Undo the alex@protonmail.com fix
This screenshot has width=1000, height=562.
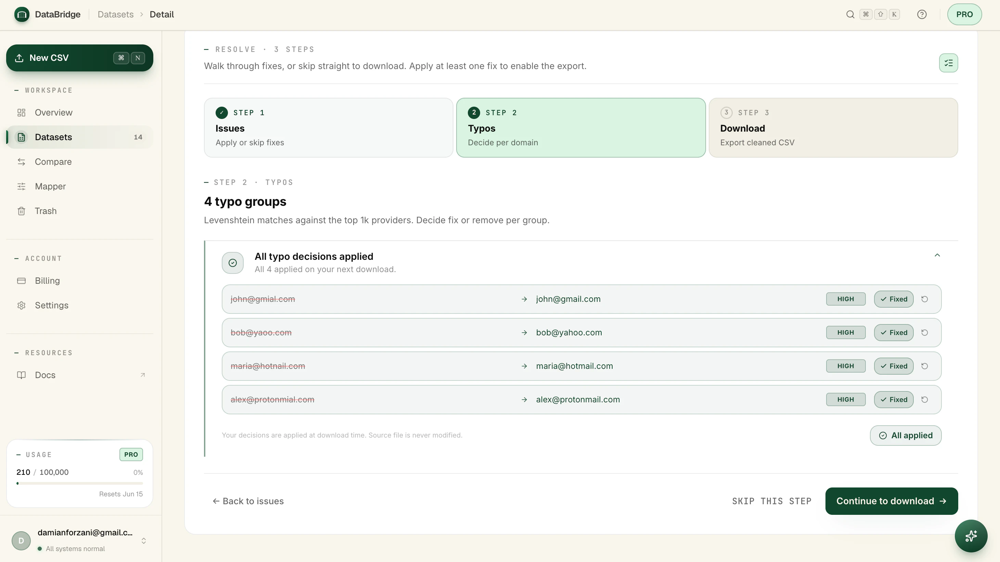pyautogui.click(x=924, y=400)
